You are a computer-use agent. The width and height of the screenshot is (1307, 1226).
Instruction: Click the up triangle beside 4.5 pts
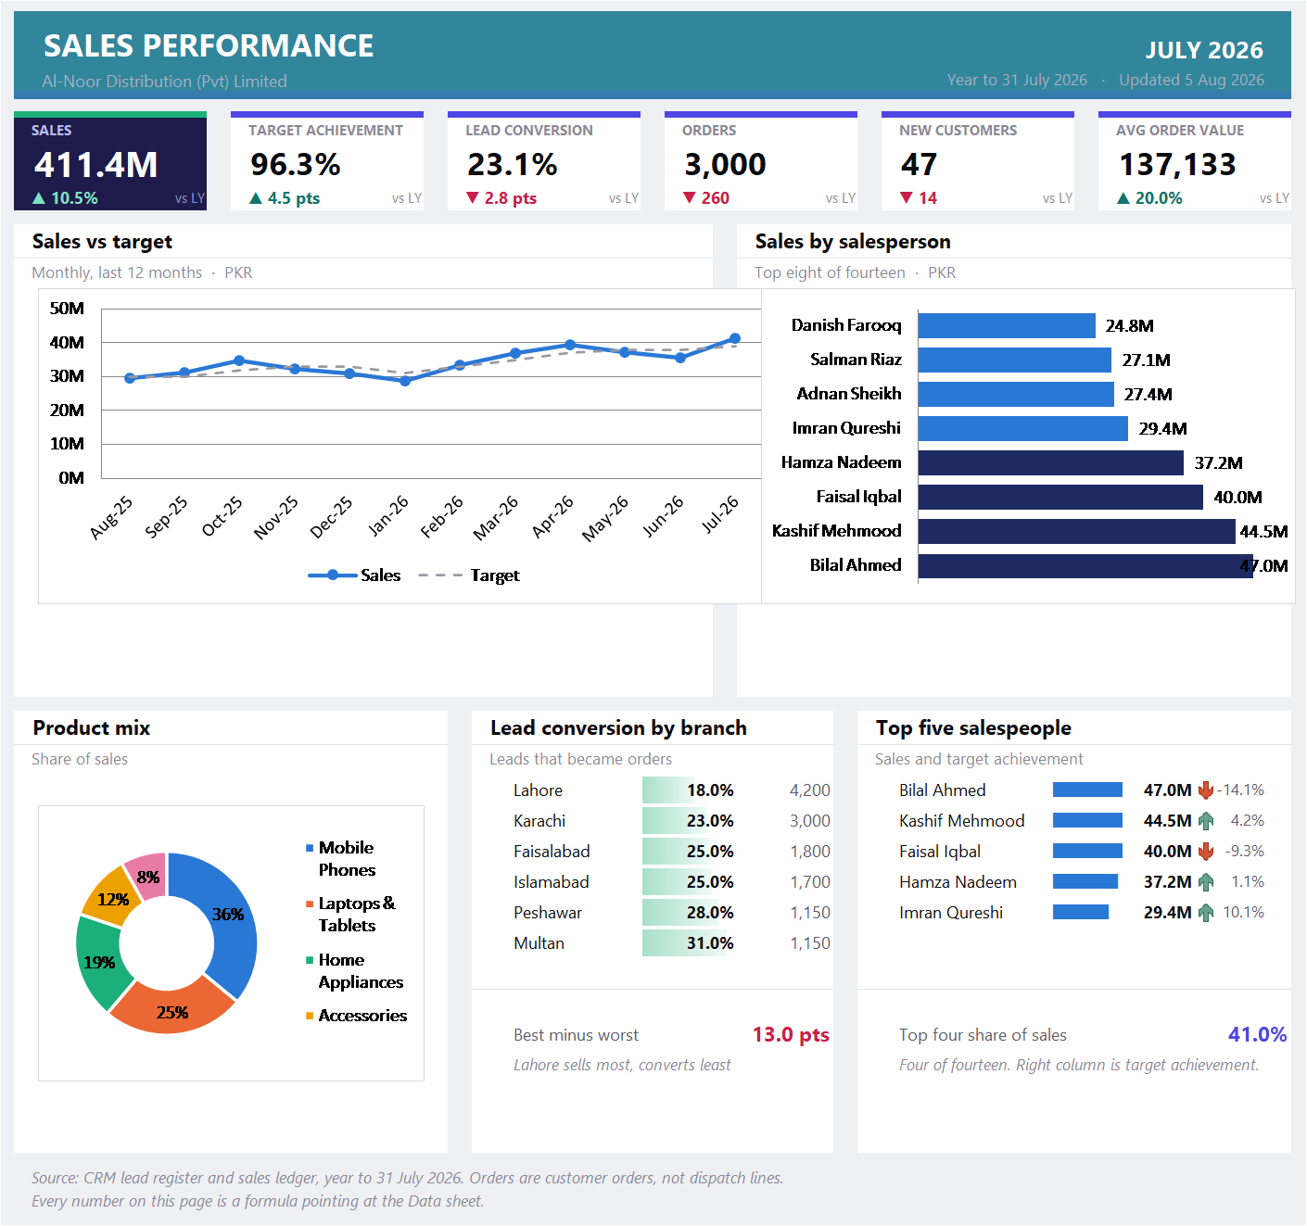[x=256, y=198]
